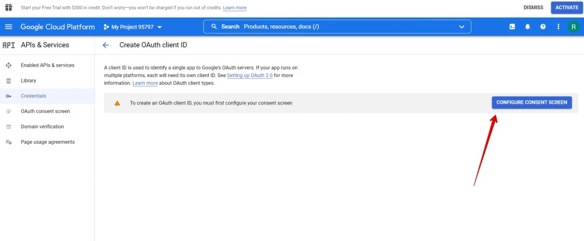Follow the Learn more link in banner

pos(235,7)
